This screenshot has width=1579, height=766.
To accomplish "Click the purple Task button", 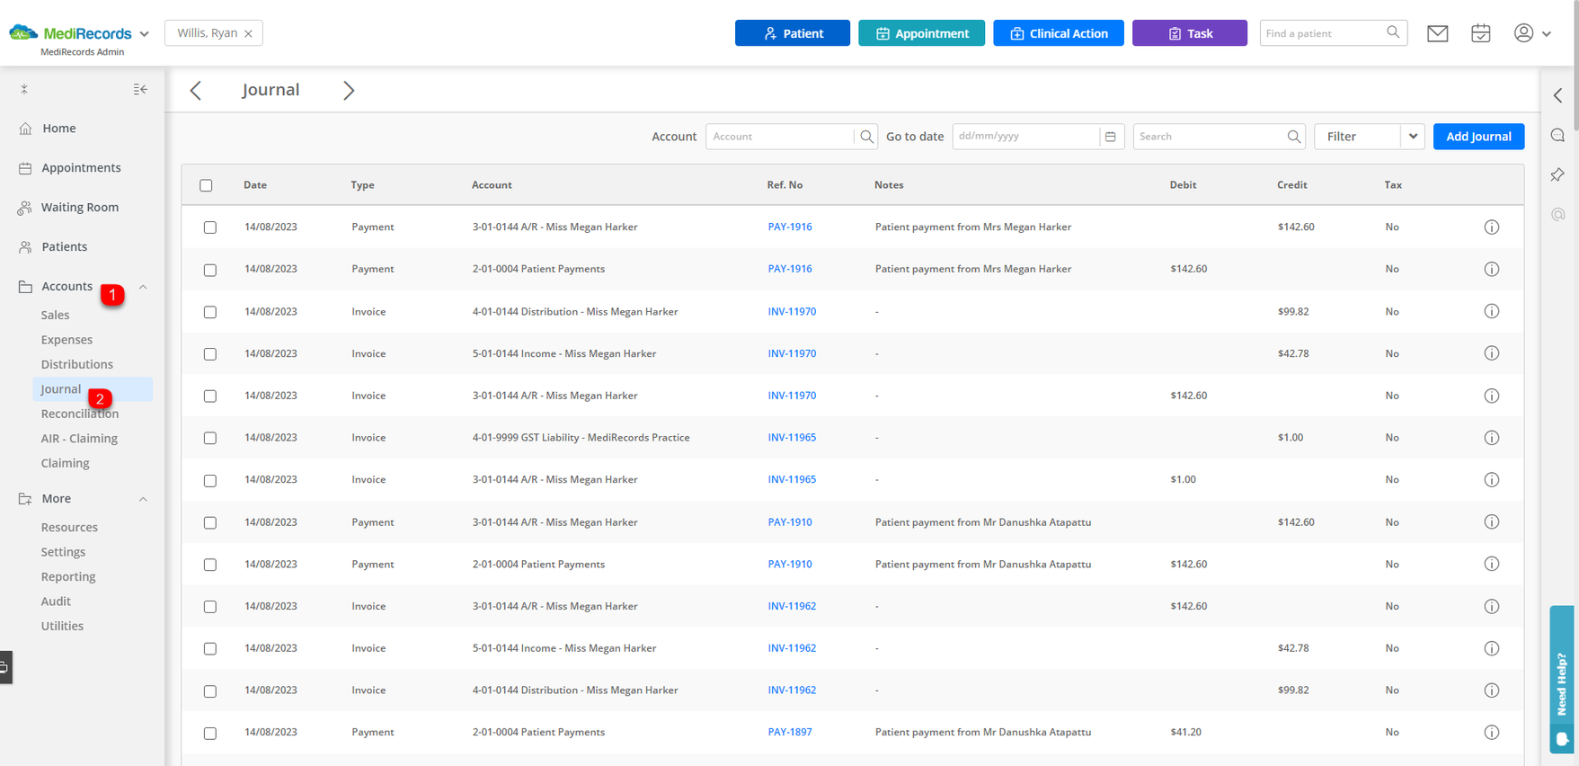I will coord(1190,33).
